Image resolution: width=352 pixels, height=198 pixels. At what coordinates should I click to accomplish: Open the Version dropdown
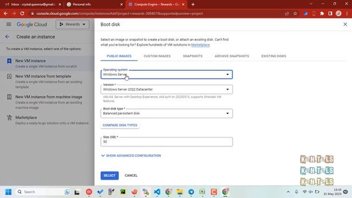(167, 89)
